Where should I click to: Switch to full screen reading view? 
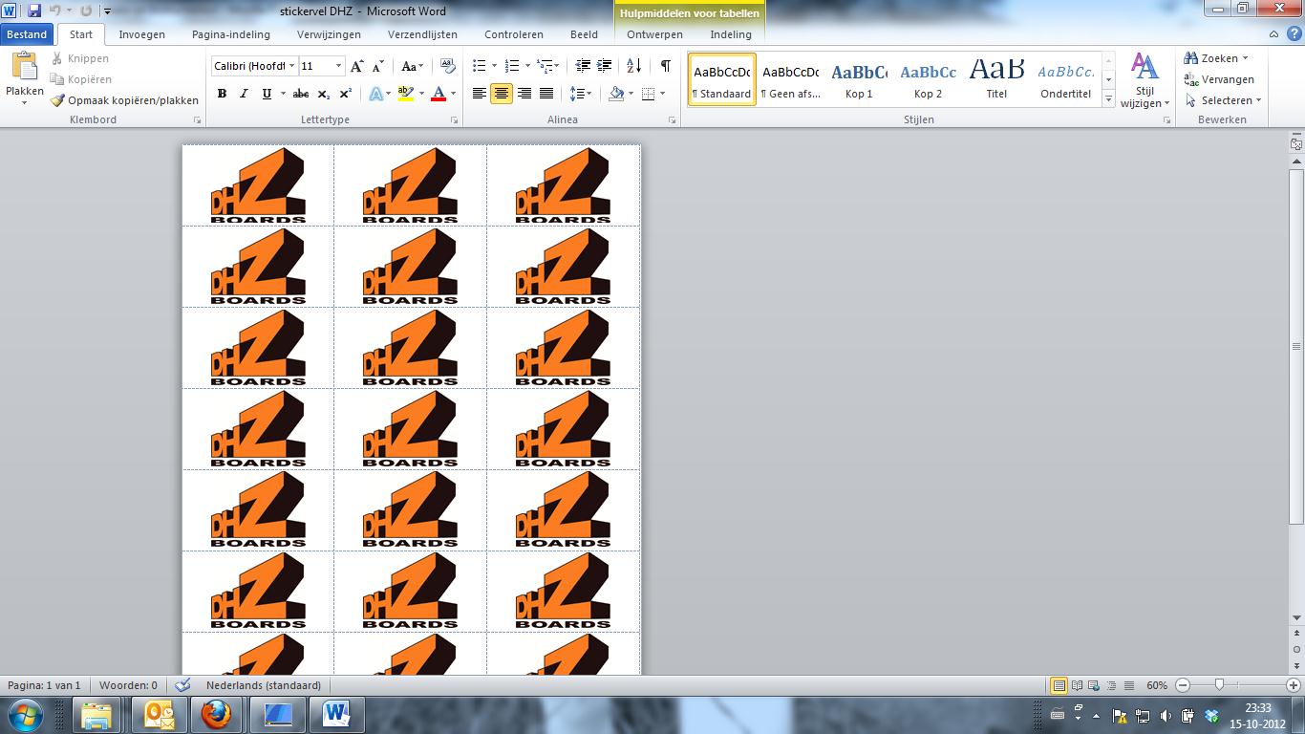click(1077, 685)
